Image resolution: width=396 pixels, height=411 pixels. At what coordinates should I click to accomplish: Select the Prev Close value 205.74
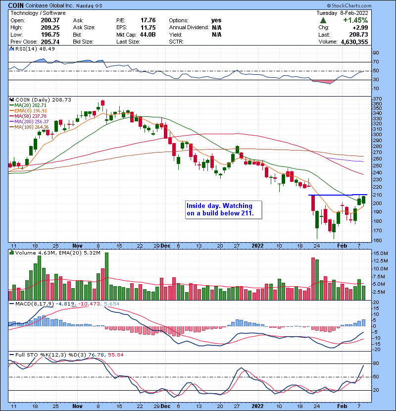[x=50, y=42]
